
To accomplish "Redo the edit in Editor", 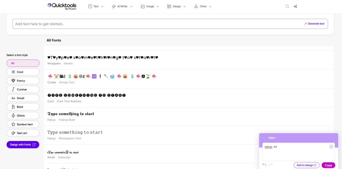I will [271, 165].
